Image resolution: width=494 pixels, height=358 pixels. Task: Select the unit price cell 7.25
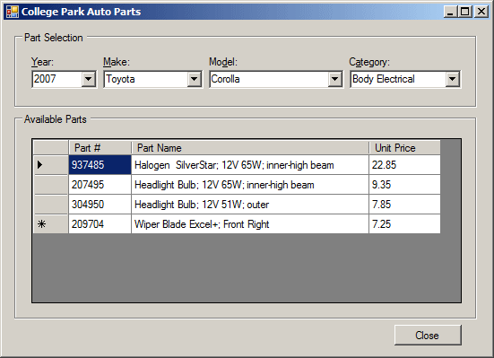point(404,224)
